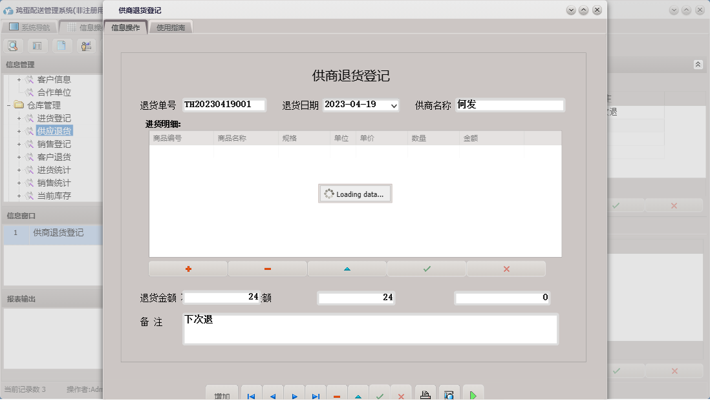Click the green play icon at the bottom right
710x410 pixels.
click(472, 395)
